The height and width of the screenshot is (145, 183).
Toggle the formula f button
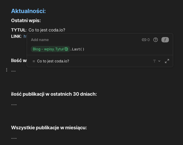point(165,40)
